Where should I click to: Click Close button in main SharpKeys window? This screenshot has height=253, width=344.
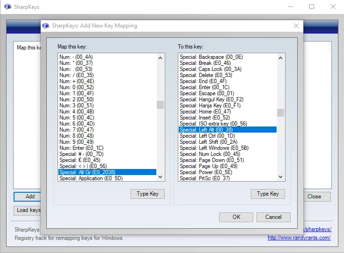tap(317, 197)
